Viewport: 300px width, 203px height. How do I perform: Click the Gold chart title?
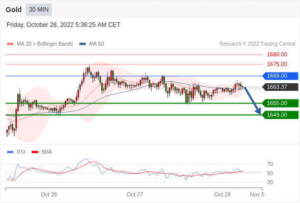(x=14, y=10)
